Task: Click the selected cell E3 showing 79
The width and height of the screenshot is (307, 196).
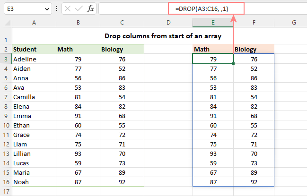Action: (213, 59)
